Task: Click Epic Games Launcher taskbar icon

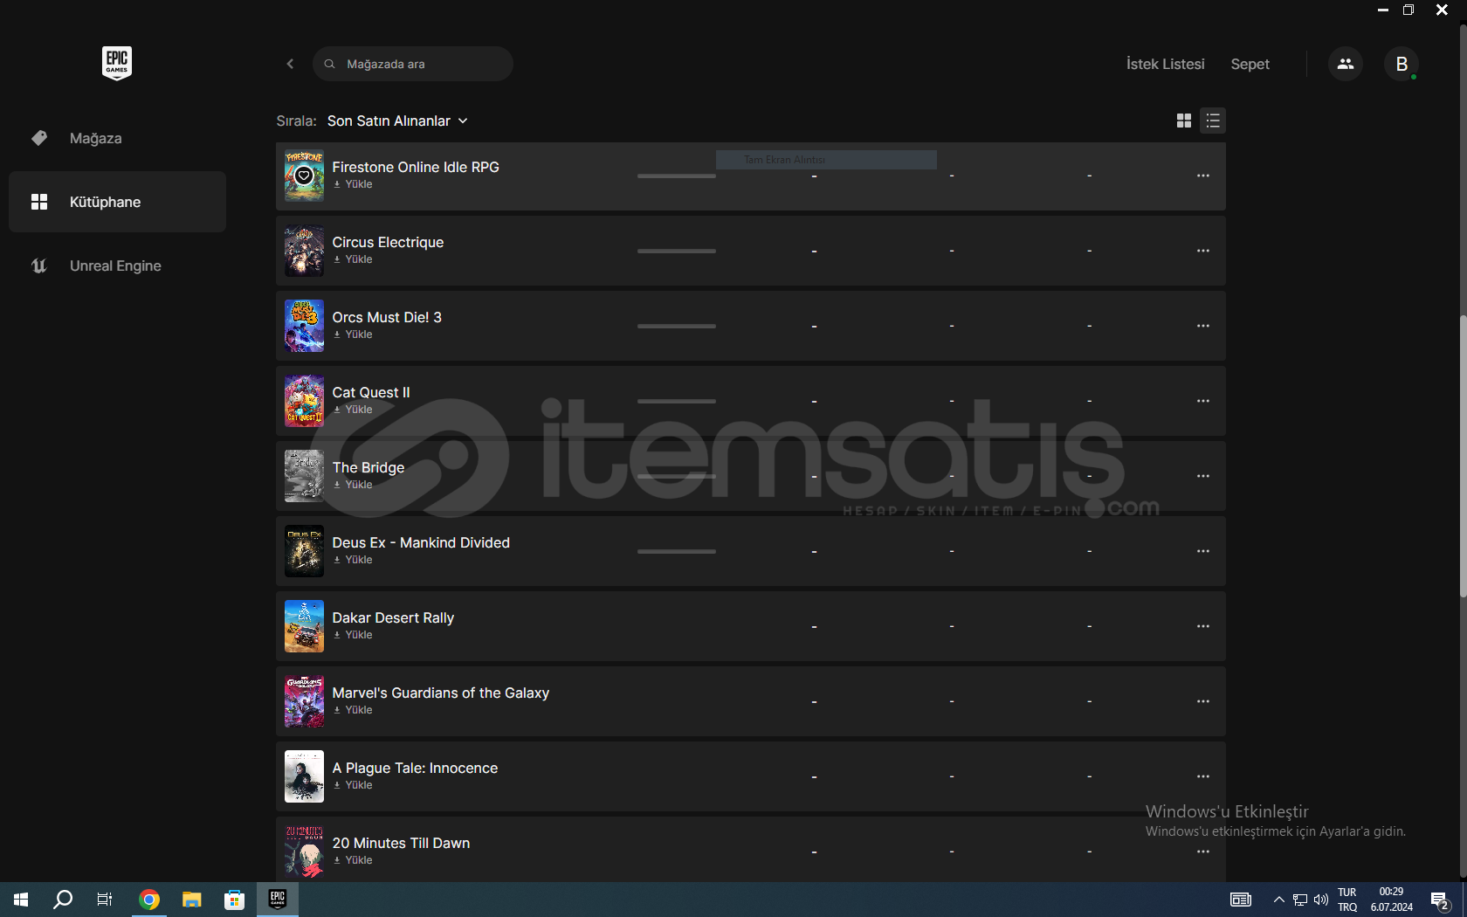Action: 278,900
